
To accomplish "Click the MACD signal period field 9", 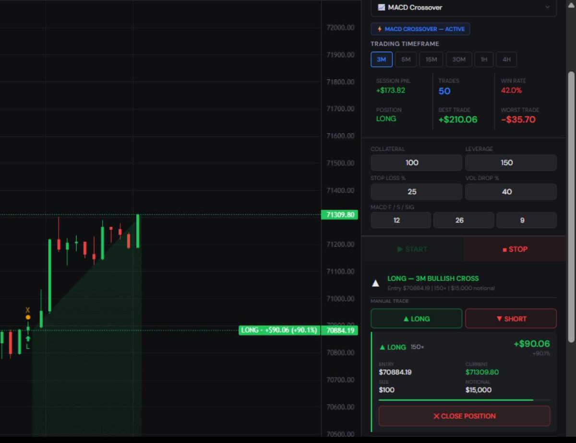I will 527,221.
